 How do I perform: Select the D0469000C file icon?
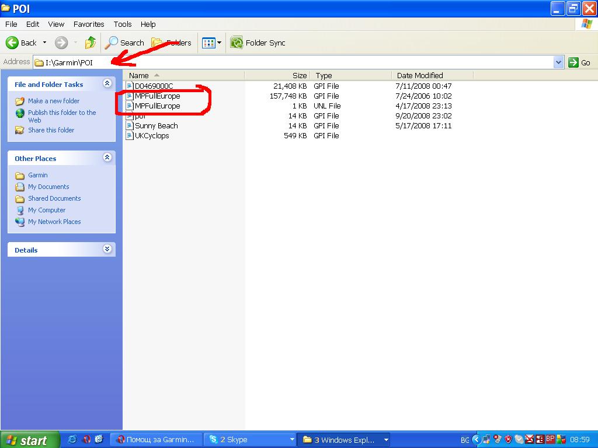coord(130,86)
